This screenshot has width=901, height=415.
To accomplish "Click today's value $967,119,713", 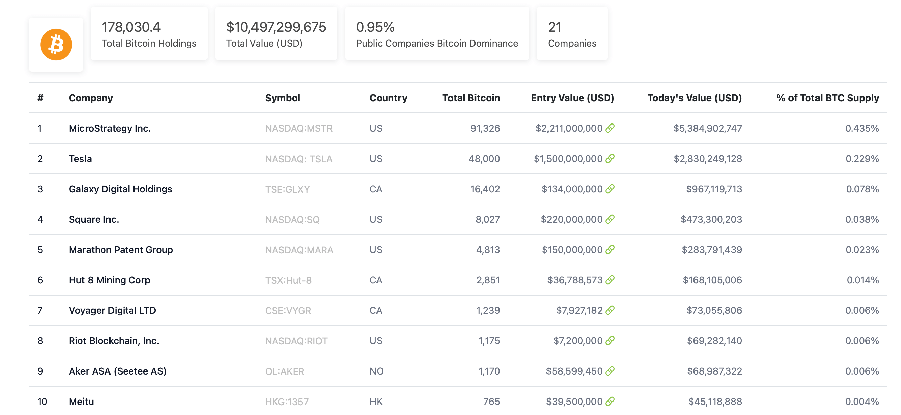I will (x=714, y=189).
